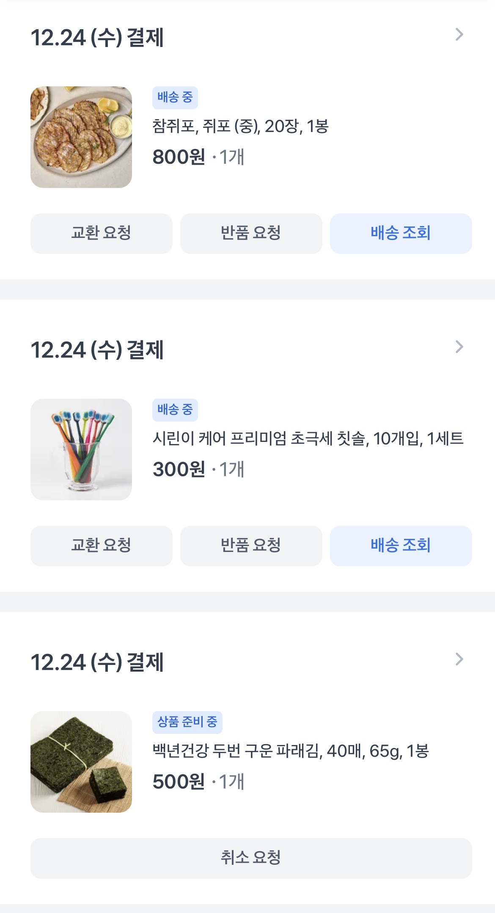Request exchange (교환 요청) for 참쥐포
Viewport: 495px width, 913px height.
(x=101, y=234)
